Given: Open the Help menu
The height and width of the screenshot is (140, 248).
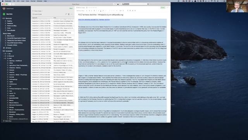Looking at the screenshot, I should [x=45, y=1].
